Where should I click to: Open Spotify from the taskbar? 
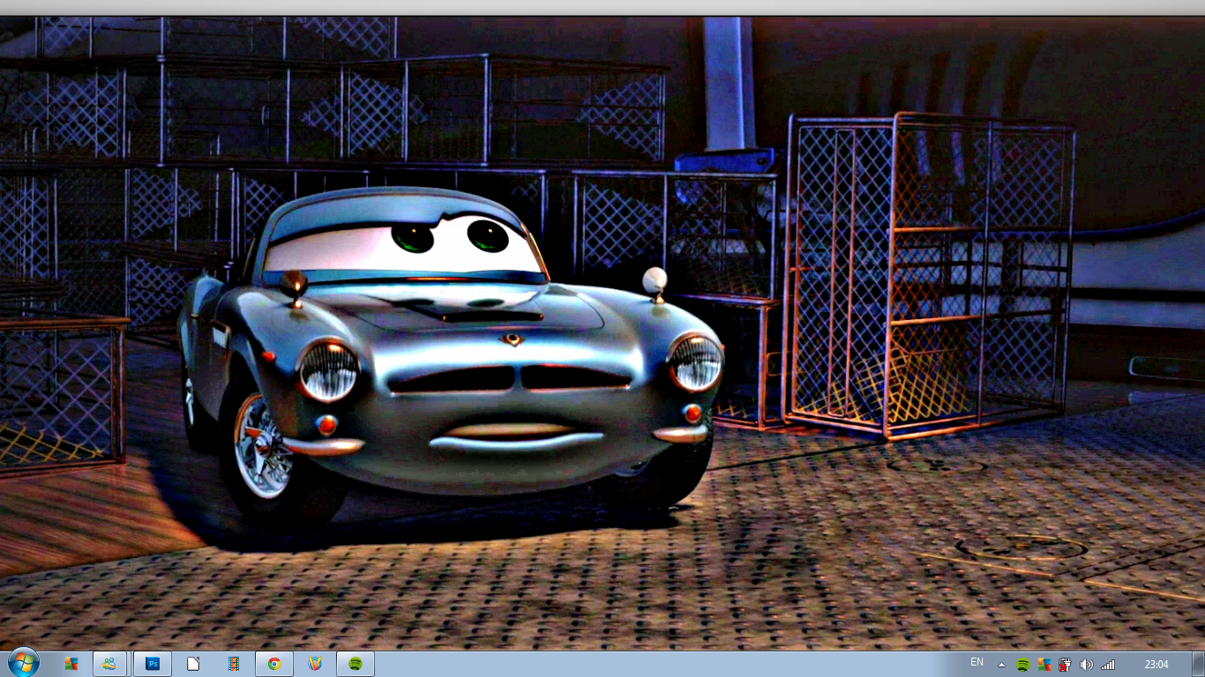(356, 664)
